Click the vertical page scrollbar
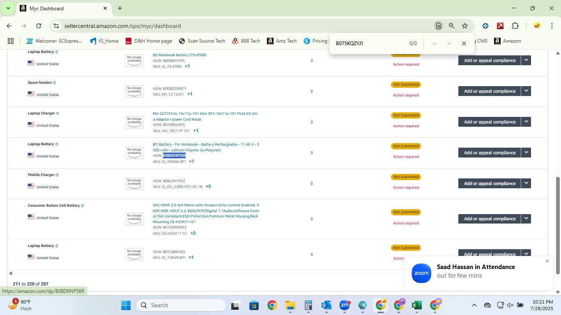The height and width of the screenshot is (315, 561). coord(558,226)
